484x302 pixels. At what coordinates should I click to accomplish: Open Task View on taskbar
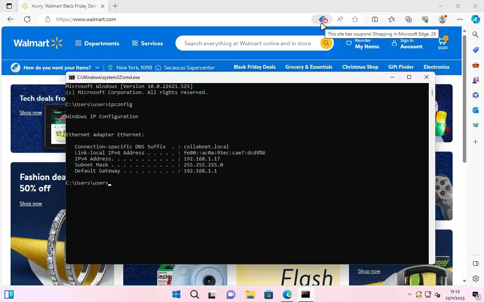[213, 294]
